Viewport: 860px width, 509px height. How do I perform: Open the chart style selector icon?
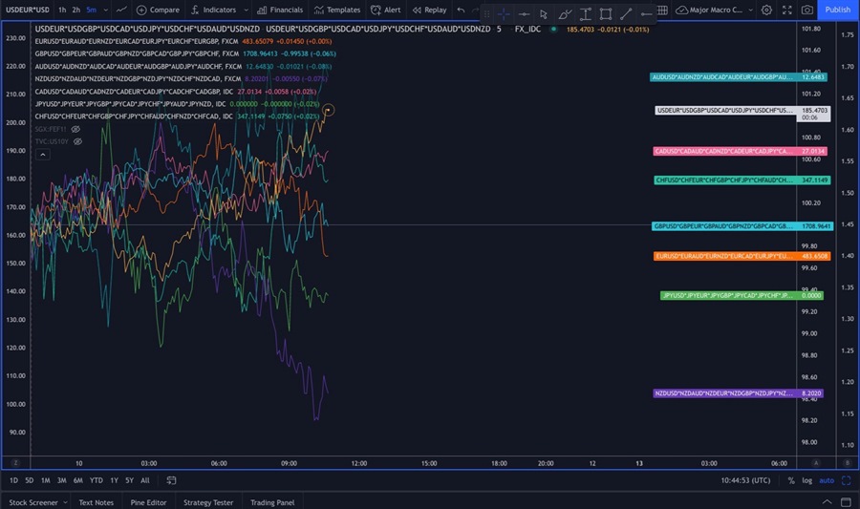121,10
